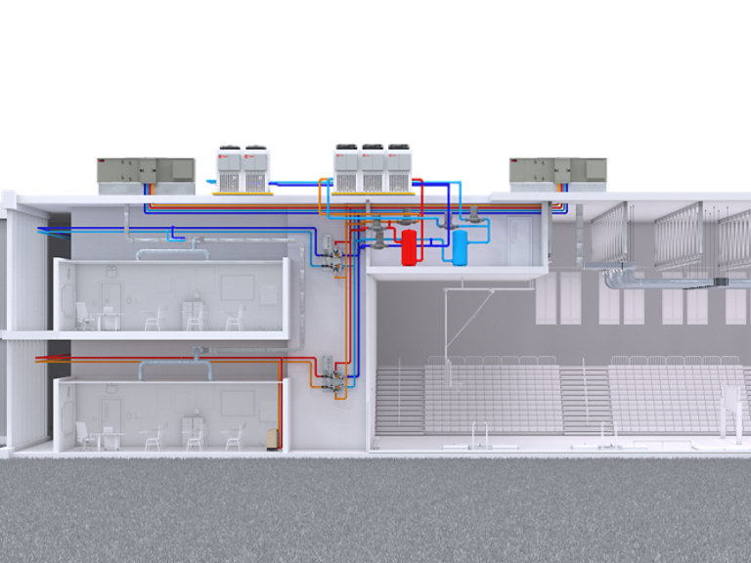The width and height of the screenshot is (751, 563).
Task: Click the blue chilled water buffer tank
Action: coord(458,247)
